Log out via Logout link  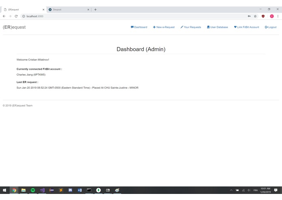coord(271,27)
